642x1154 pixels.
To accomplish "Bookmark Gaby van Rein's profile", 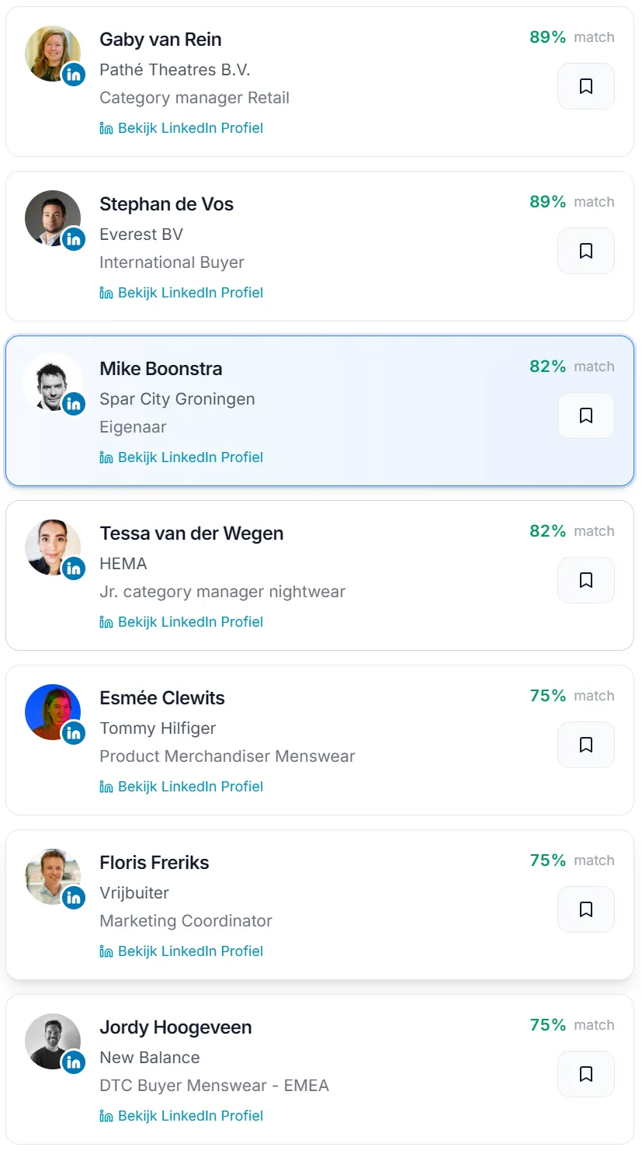I will (585, 86).
